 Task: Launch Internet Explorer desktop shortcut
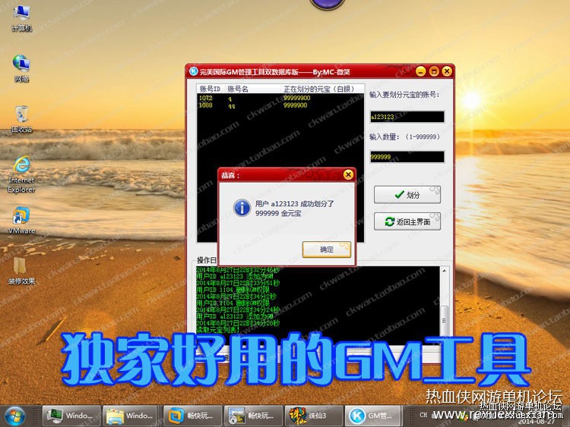(x=21, y=174)
